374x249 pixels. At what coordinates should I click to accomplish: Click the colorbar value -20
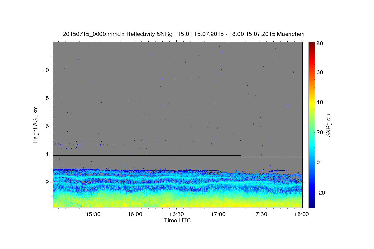[x=320, y=193]
